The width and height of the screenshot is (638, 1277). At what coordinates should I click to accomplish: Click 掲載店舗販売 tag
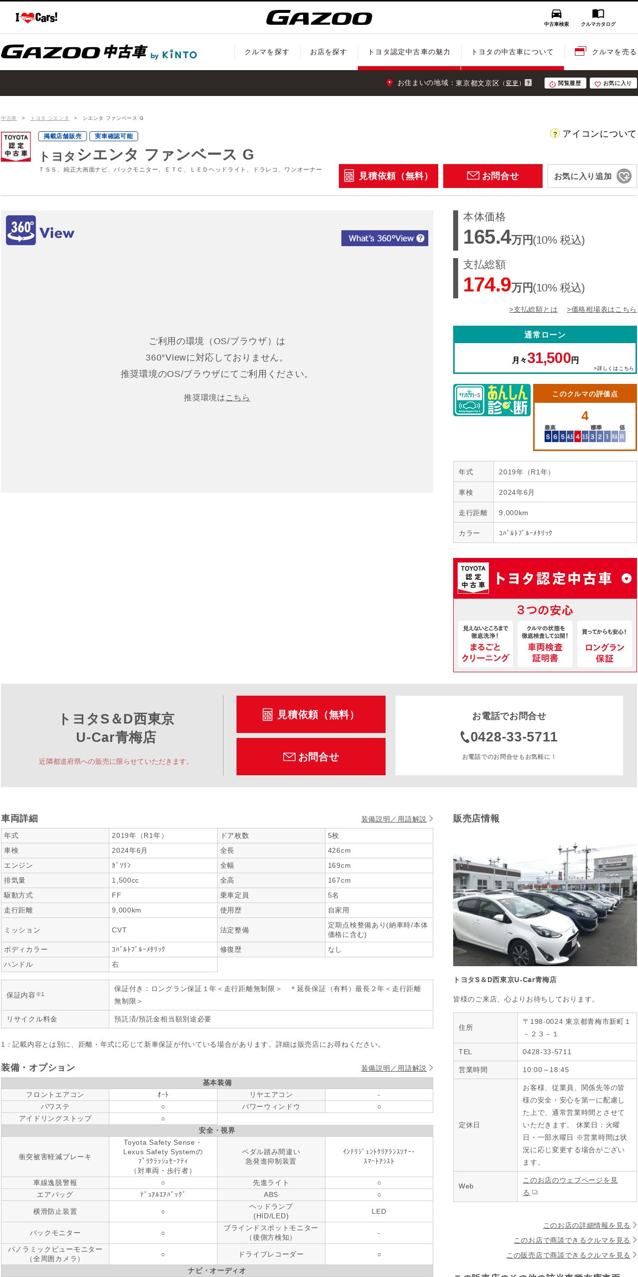coord(63,136)
